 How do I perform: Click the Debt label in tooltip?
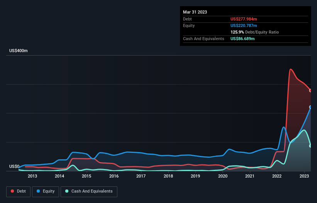(187, 19)
